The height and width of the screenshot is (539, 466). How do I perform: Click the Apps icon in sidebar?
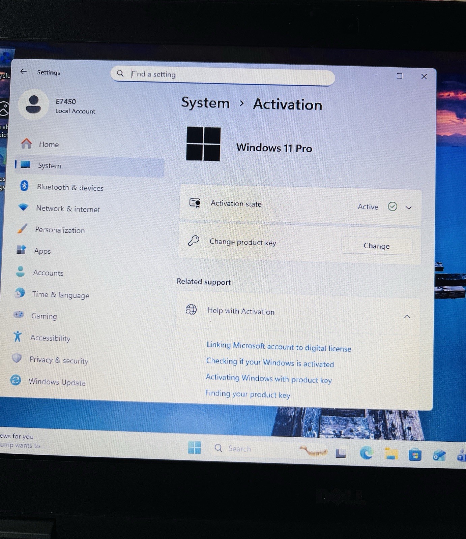pyautogui.click(x=21, y=250)
